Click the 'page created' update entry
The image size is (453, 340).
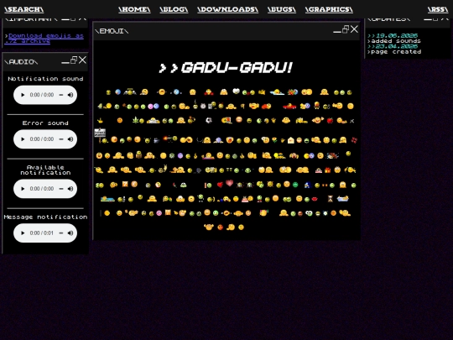click(395, 52)
